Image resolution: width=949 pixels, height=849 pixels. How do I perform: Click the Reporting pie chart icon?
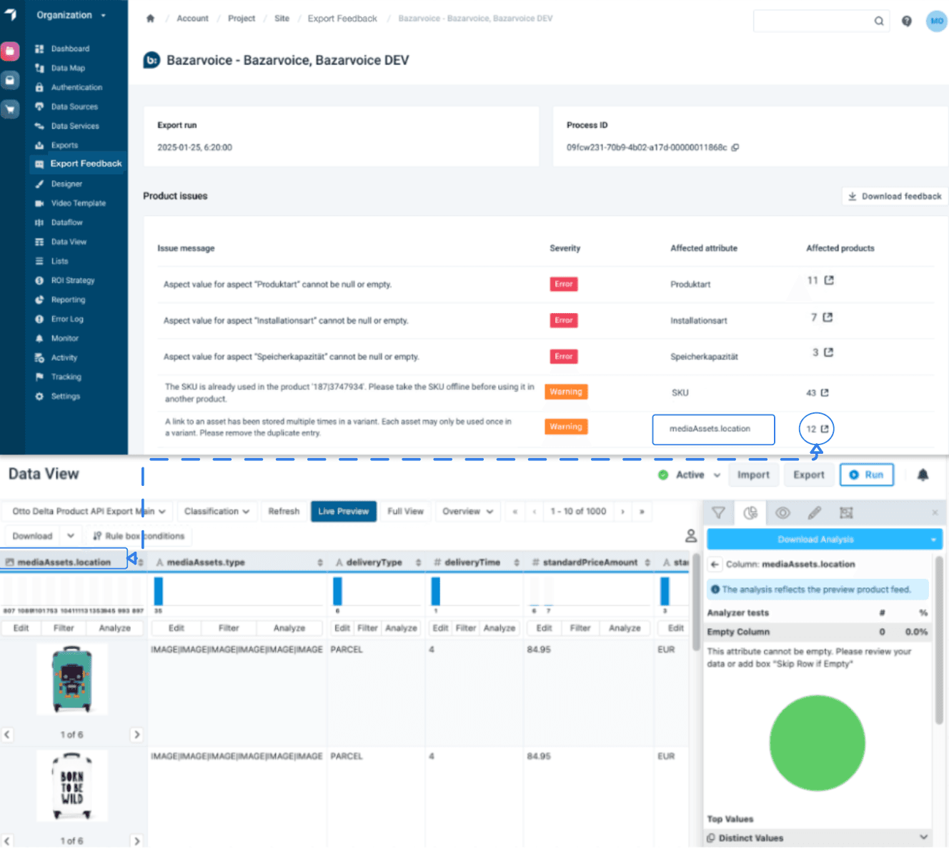[39, 299]
